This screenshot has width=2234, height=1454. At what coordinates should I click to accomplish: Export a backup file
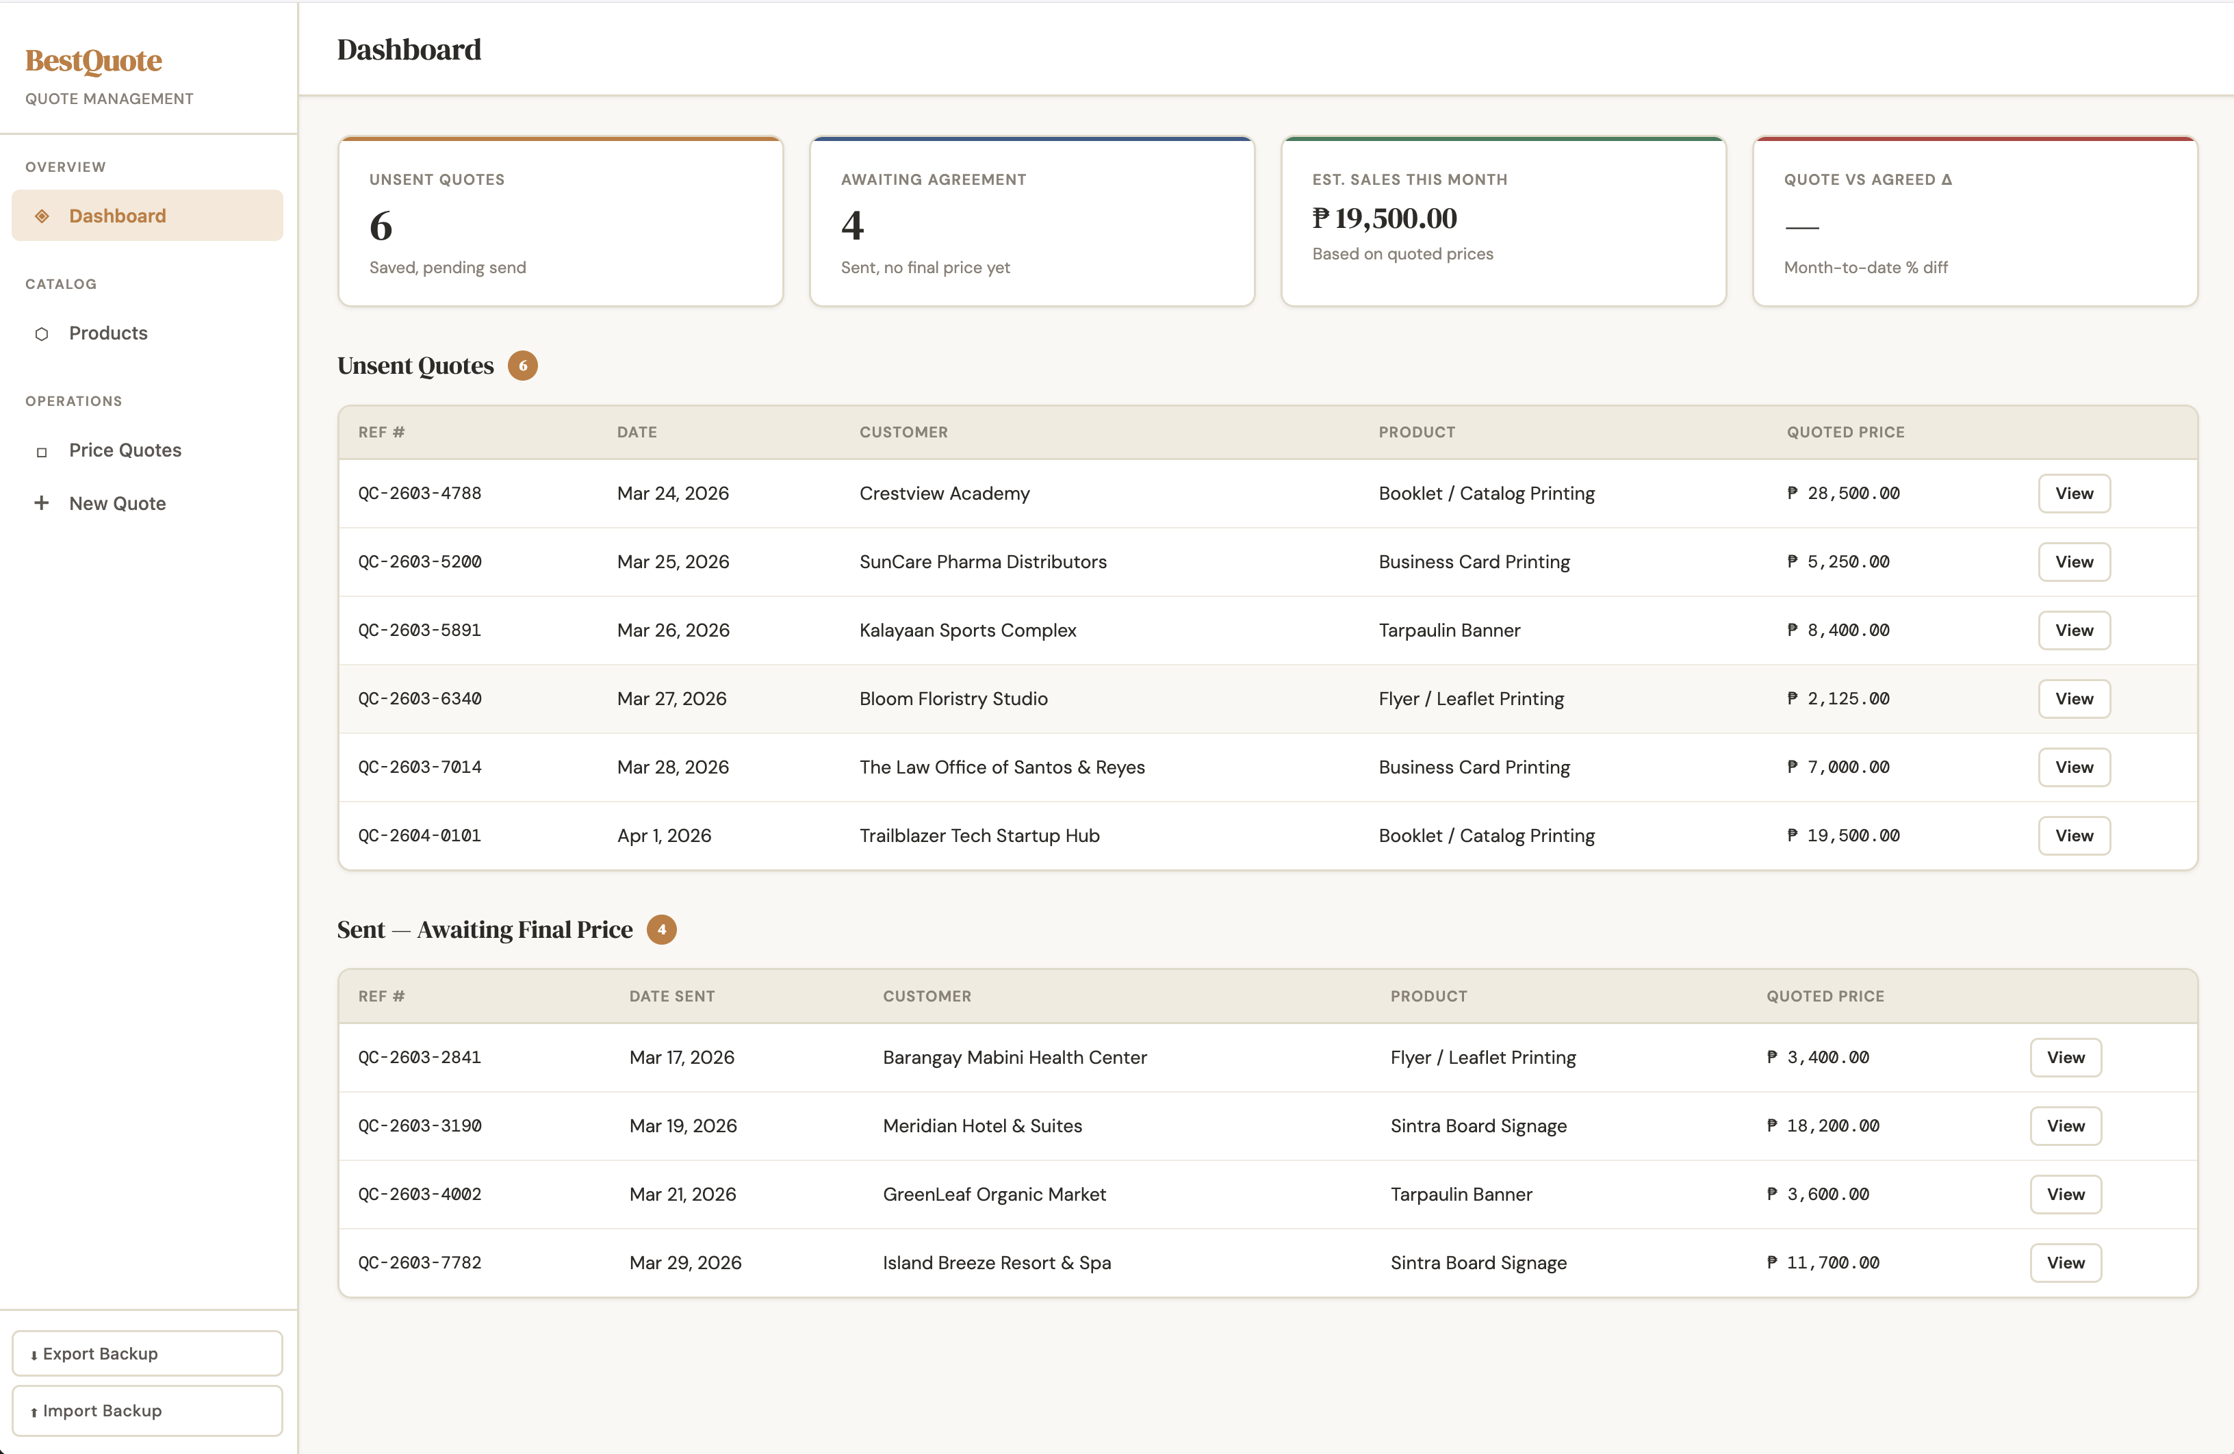147,1353
